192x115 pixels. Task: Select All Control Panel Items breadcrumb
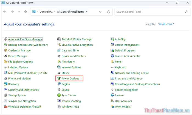tap(70, 12)
